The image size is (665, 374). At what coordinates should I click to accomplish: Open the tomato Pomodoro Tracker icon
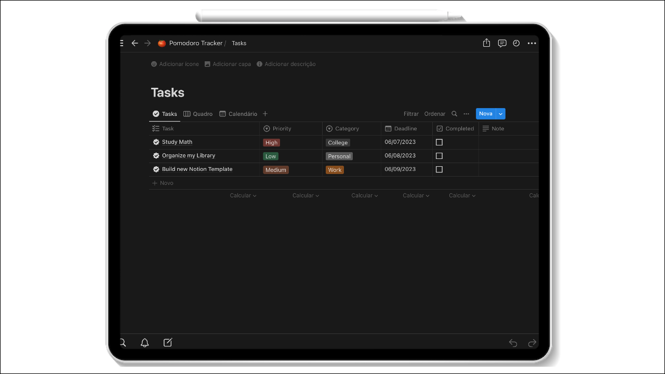pyautogui.click(x=162, y=43)
